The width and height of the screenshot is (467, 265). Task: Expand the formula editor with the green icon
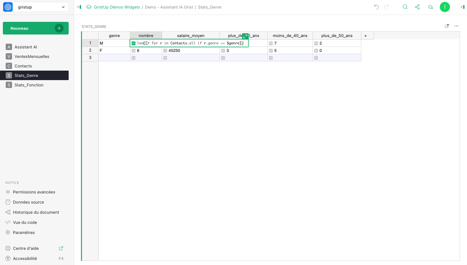click(x=245, y=36)
